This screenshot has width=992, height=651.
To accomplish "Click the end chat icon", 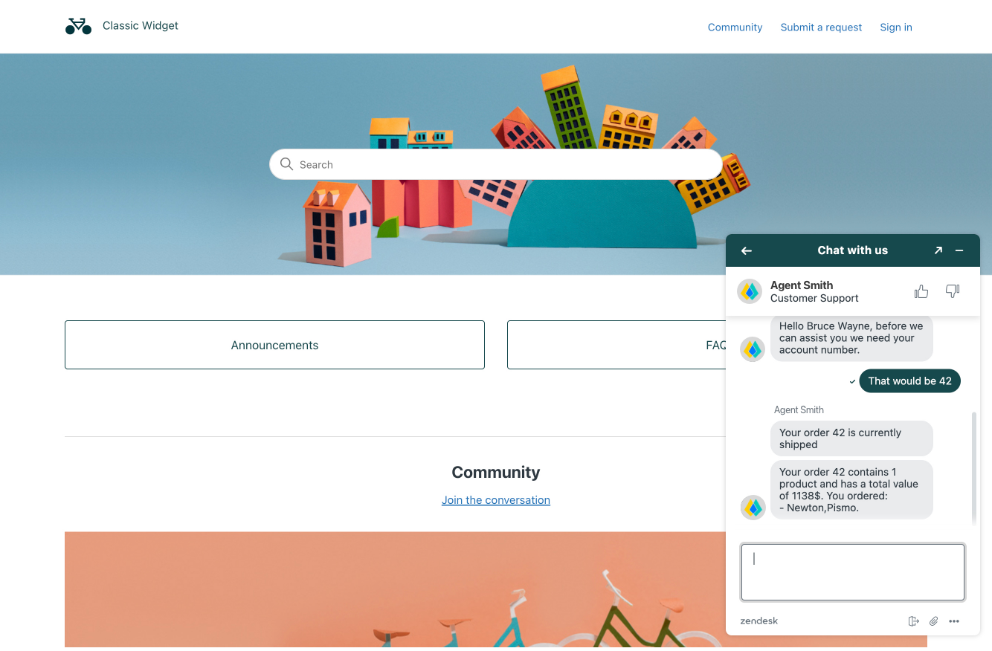I will (x=914, y=621).
